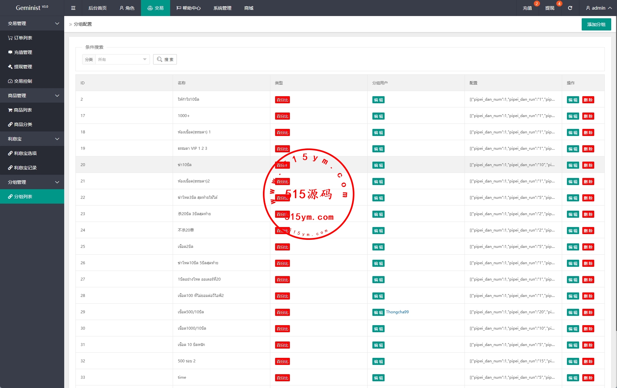
Task: Open the 帮助中心 top menu
Action: (189, 8)
